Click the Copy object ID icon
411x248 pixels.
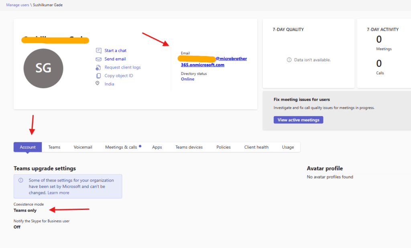coord(98,76)
